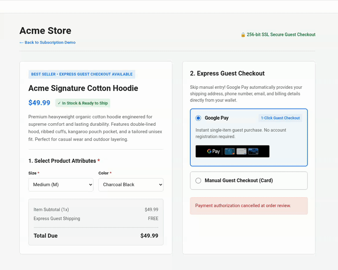Select the Google Pay radio option
The height and width of the screenshot is (270, 338).
point(198,118)
